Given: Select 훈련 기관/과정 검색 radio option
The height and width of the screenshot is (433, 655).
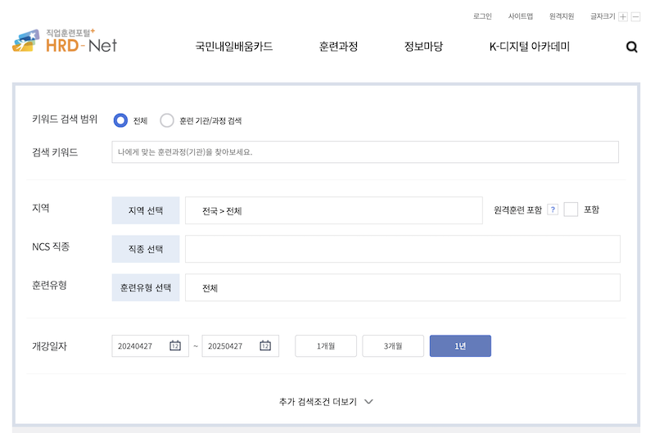Looking at the screenshot, I should (x=167, y=120).
